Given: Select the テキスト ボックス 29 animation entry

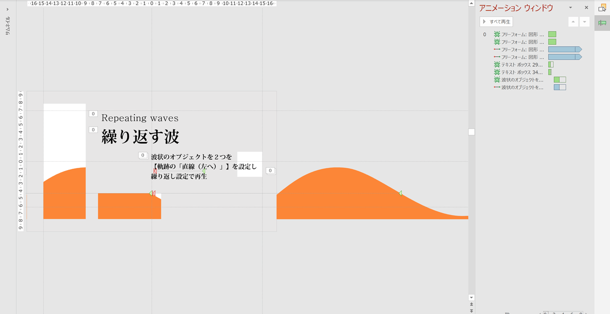Looking at the screenshot, I should pyautogui.click(x=522, y=65).
